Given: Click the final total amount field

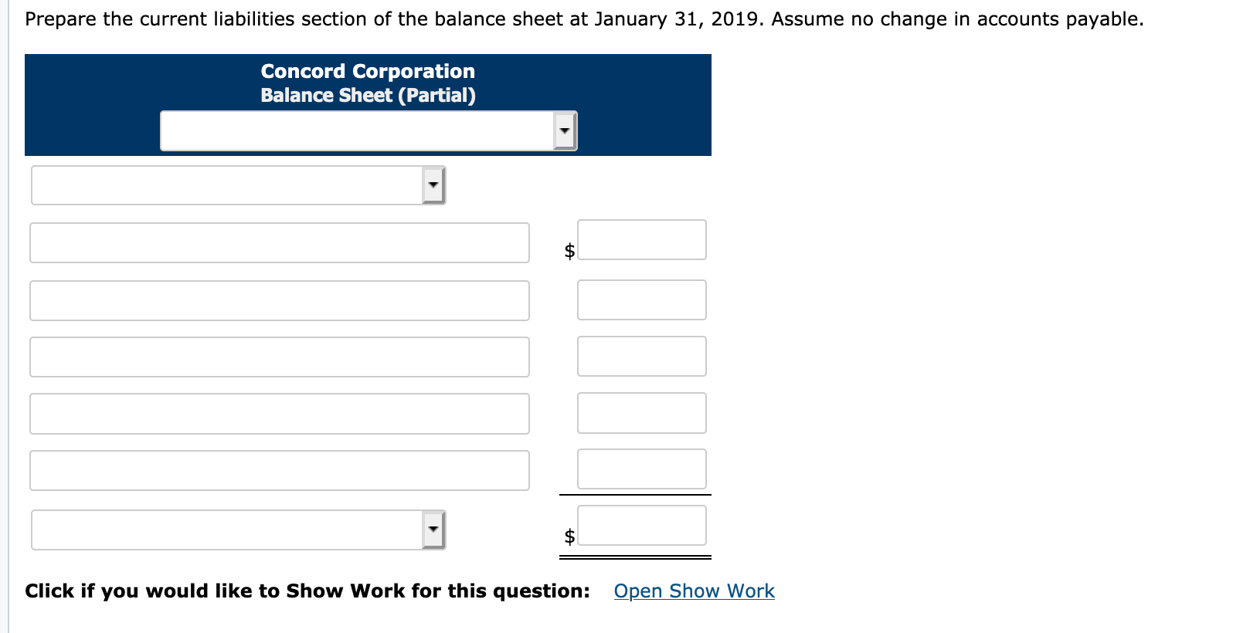Looking at the screenshot, I should [x=641, y=525].
